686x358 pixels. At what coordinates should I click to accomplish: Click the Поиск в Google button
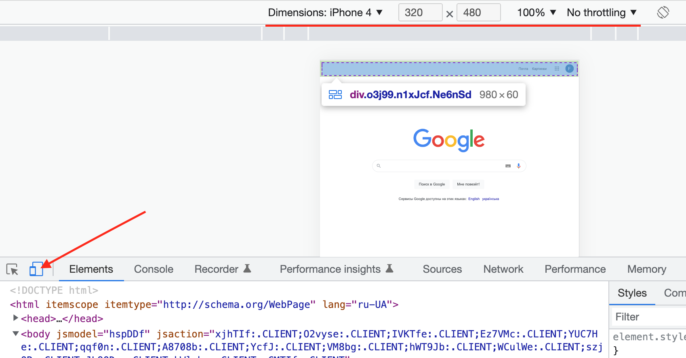click(x=432, y=184)
